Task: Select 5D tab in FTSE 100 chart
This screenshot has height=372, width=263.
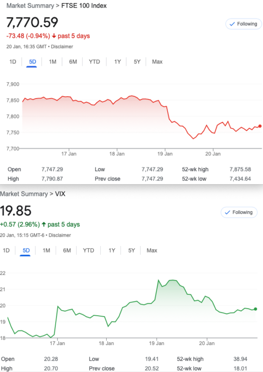Action: [32, 62]
